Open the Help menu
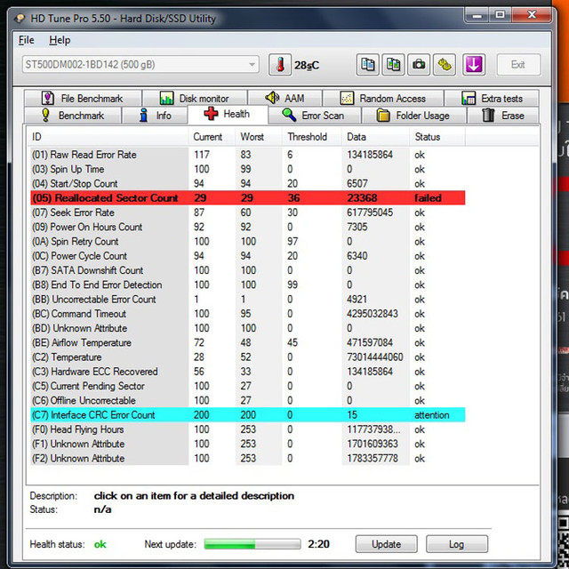569x569 pixels. coord(60,40)
